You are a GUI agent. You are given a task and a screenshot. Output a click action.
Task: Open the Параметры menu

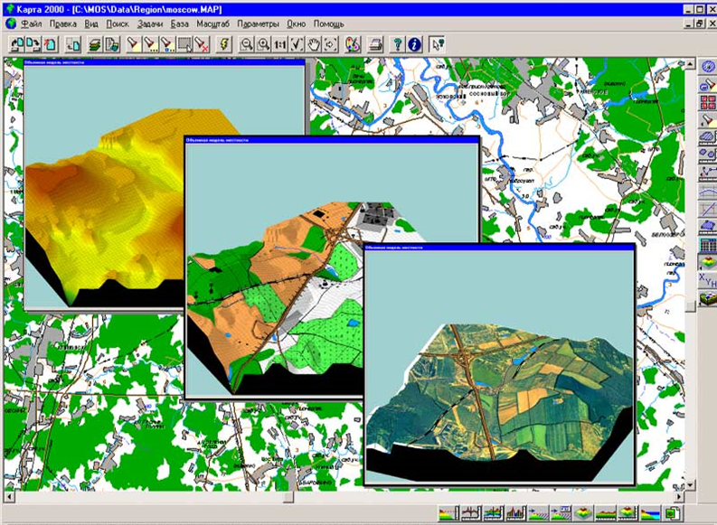[258, 23]
